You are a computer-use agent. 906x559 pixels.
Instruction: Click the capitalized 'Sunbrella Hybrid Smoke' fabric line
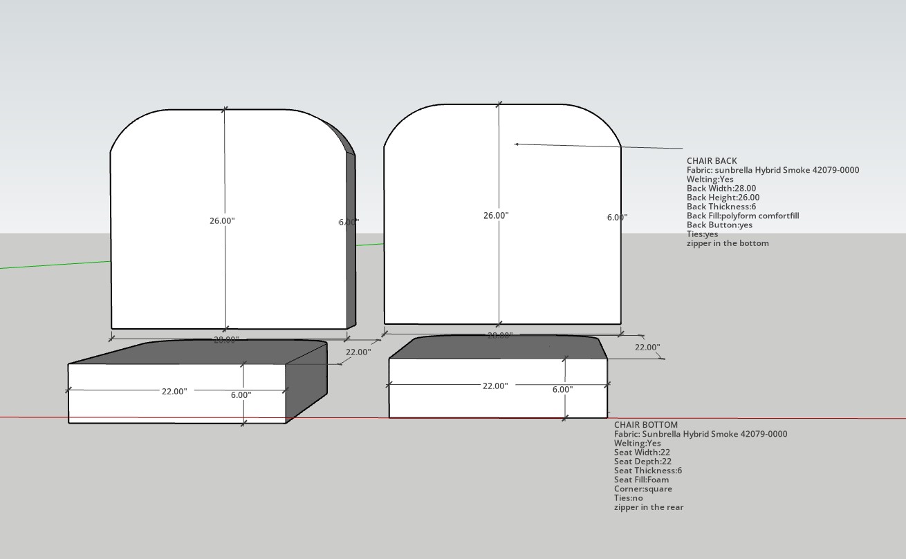coord(701,434)
